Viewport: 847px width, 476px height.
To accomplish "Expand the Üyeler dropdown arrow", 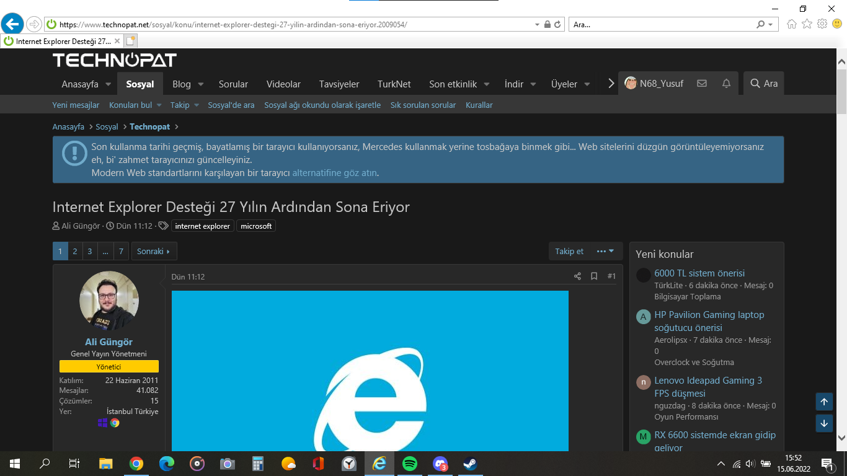I will coord(587,84).
